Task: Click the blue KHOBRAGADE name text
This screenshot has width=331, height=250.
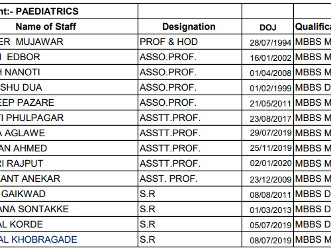Action: tap(38, 239)
